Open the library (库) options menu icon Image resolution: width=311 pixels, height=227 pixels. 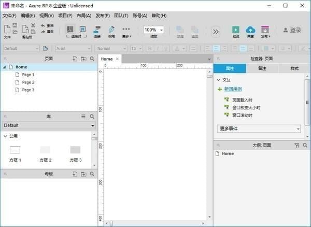pos(83,117)
